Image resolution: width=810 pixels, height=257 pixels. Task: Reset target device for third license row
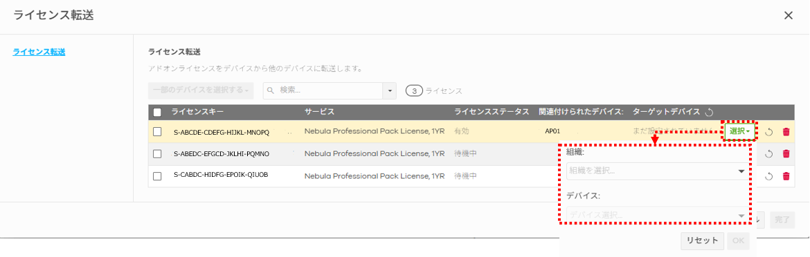(768, 176)
